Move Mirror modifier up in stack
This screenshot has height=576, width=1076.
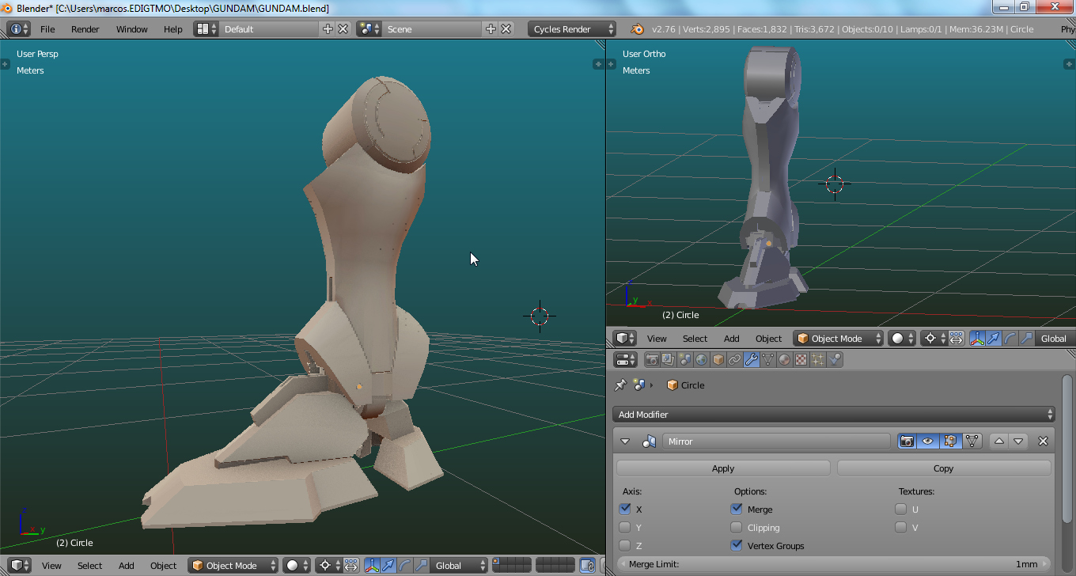999,441
